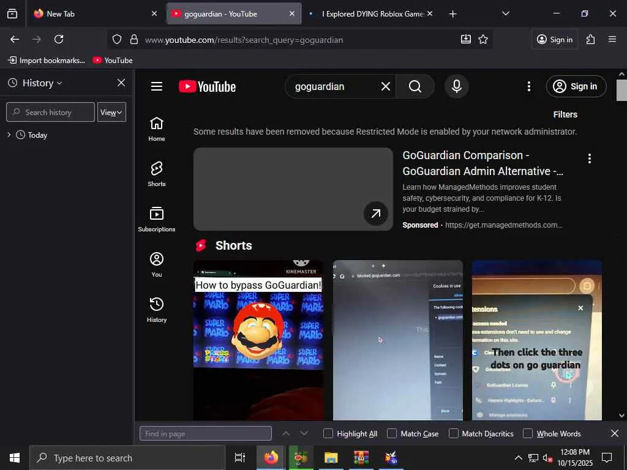Open Firefox application menu
Screen dimensions: 627x470
[x=612, y=39]
